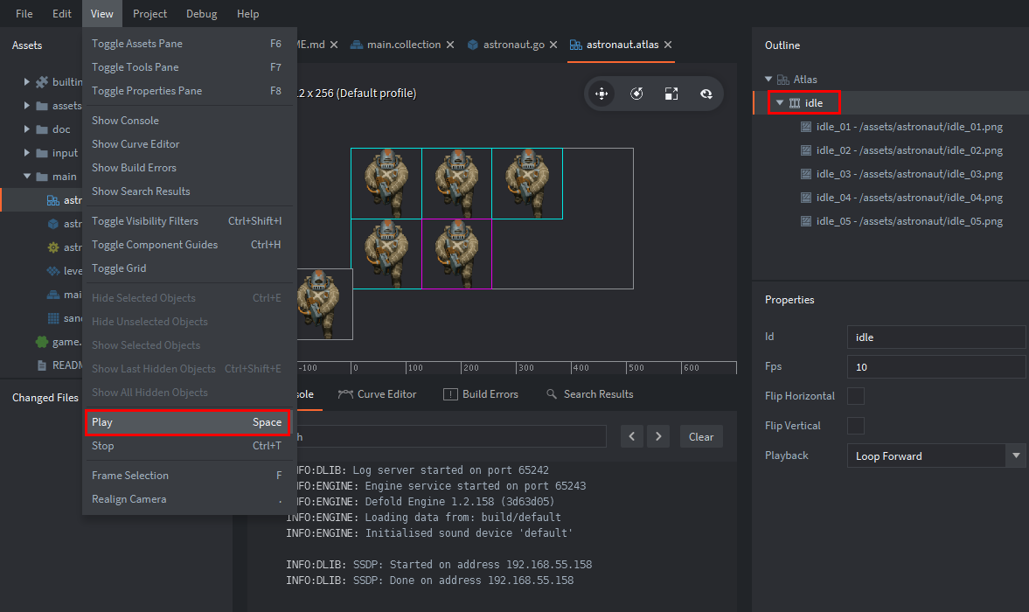Click the idle animation group icon
Image resolution: width=1029 pixels, height=612 pixels.
click(x=795, y=103)
